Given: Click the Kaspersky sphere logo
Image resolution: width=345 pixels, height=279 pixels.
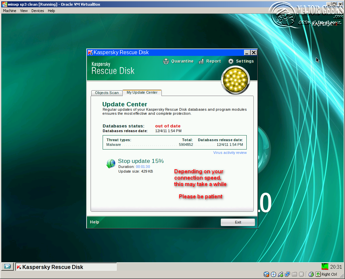Looking at the screenshot, I should [x=235, y=80].
